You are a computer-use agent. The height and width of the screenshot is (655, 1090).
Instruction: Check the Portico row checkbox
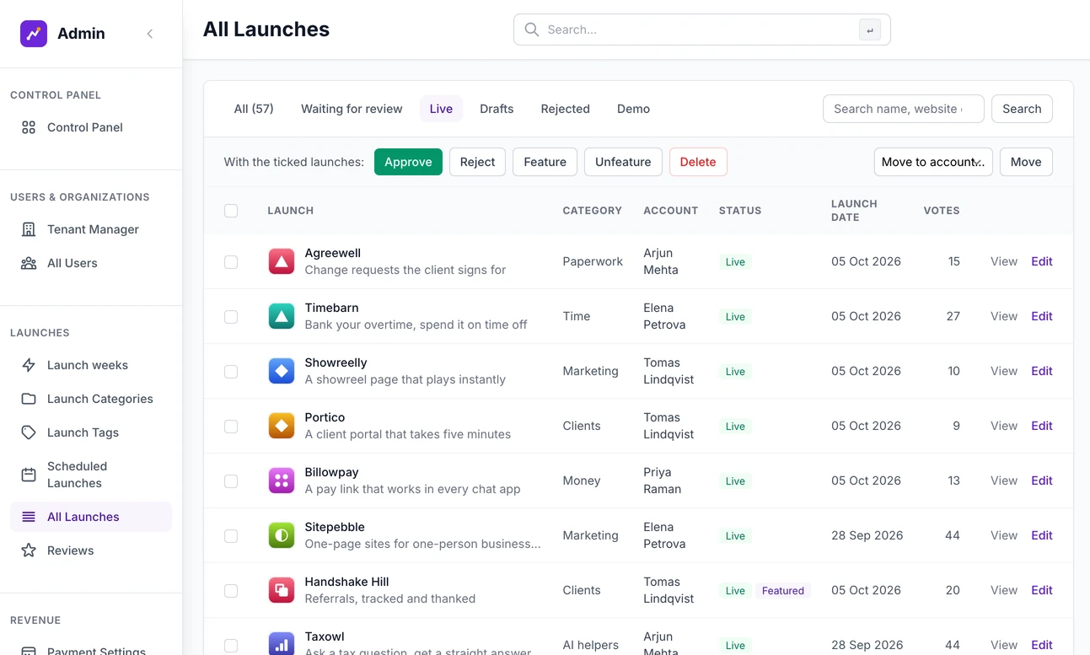(231, 427)
